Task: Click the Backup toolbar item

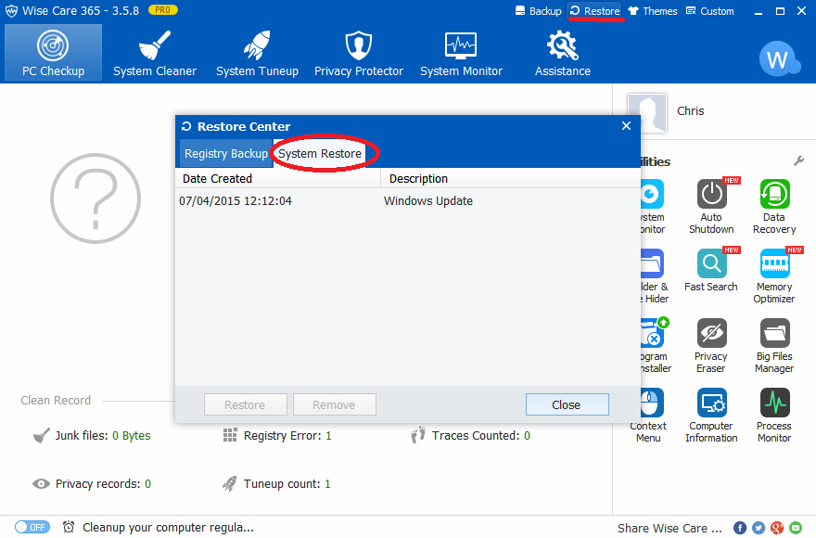Action: (x=538, y=11)
